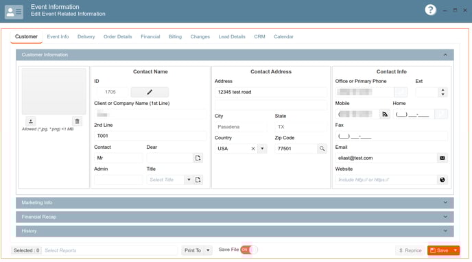The height and width of the screenshot is (262, 472).
Task: Click the Fax number field
Action: pos(391,136)
